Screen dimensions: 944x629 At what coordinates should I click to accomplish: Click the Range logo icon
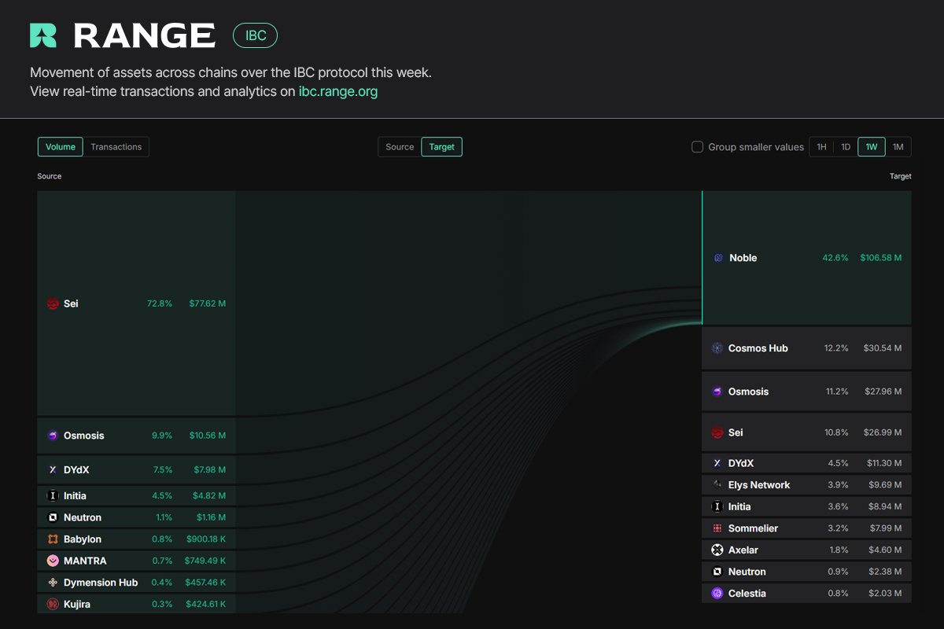43,35
